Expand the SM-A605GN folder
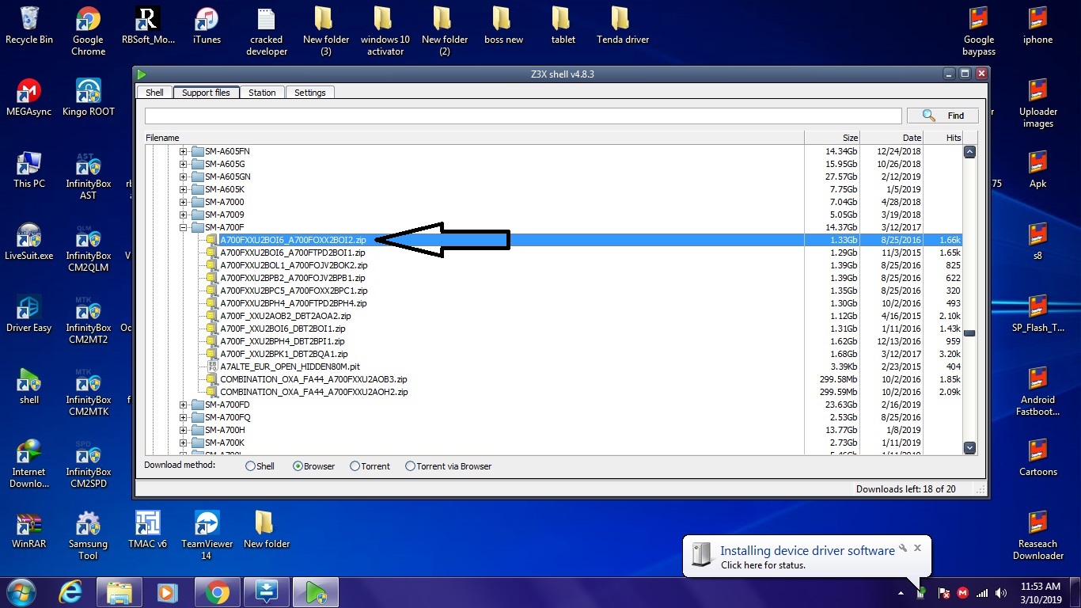 184,177
